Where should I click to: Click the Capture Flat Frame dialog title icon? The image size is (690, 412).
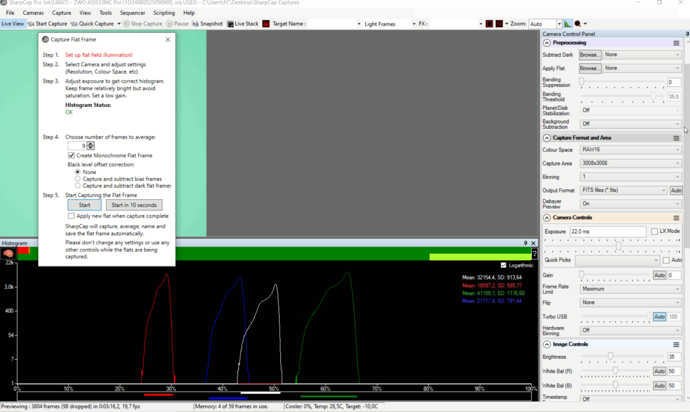[45, 40]
